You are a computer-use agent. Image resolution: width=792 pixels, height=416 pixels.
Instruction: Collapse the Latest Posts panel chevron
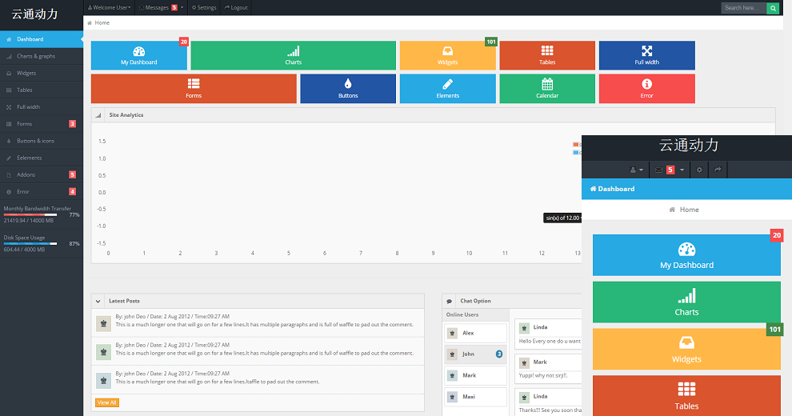(x=98, y=301)
